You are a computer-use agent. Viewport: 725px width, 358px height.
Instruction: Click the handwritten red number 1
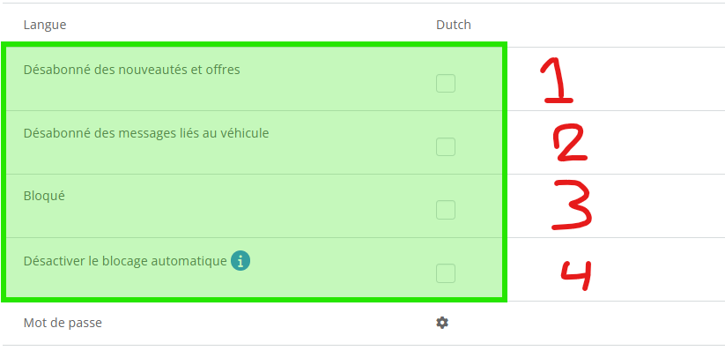point(557,80)
